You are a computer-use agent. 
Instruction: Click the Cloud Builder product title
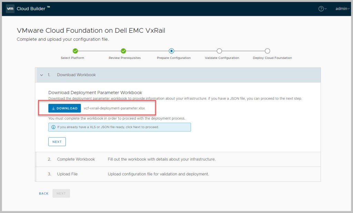33,9
